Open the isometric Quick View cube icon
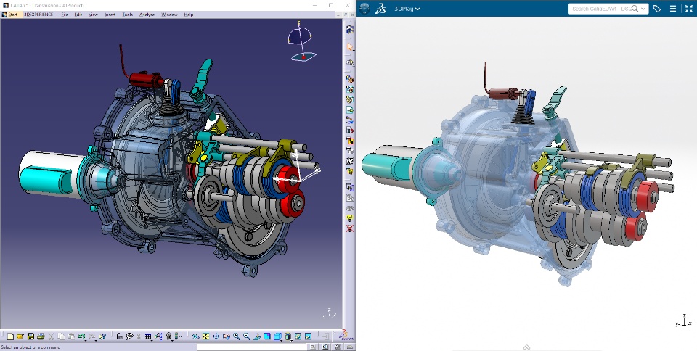This screenshot has height=351, width=697. tap(277, 336)
